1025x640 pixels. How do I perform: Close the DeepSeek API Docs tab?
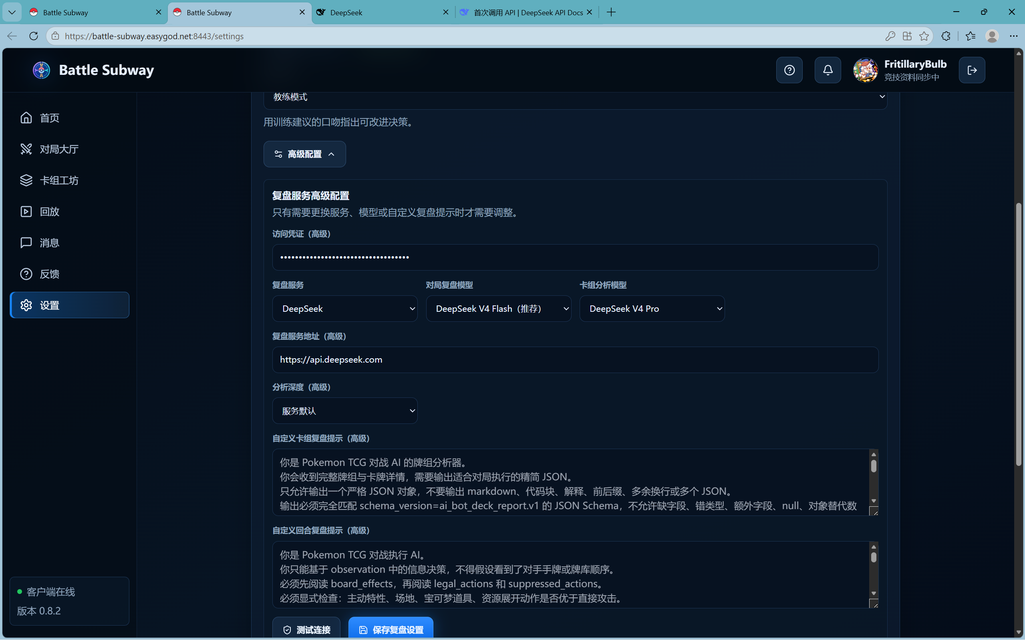point(589,12)
